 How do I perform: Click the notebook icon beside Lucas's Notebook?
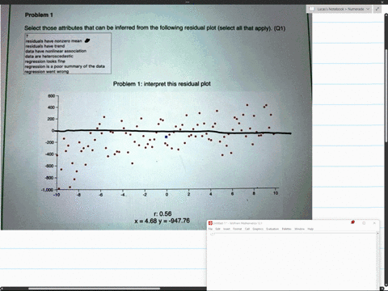pos(311,9)
